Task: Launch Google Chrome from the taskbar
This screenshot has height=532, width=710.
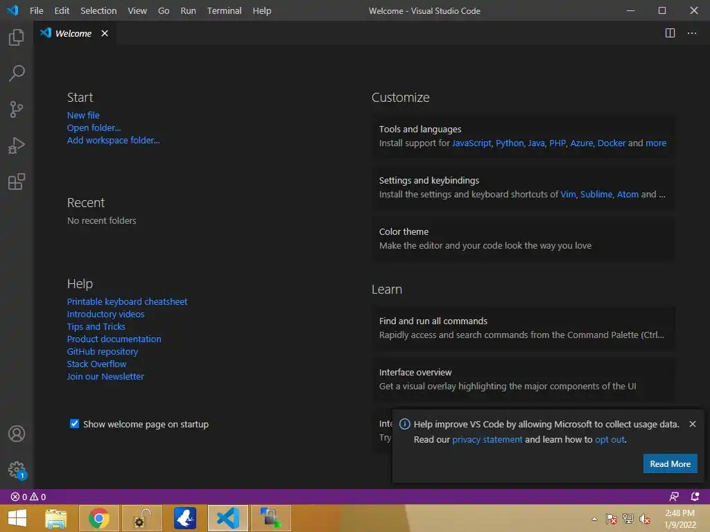Action: point(98,518)
